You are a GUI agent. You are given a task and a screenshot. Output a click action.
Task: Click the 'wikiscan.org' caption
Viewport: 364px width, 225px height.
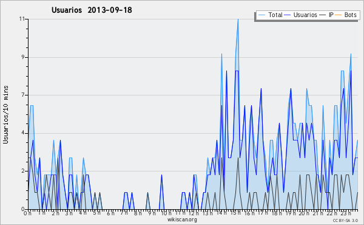pos(182,220)
